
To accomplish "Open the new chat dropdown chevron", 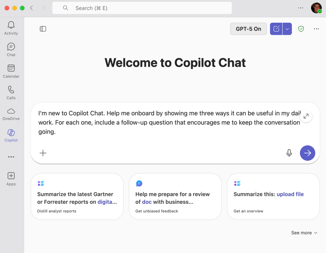I will click(286, 29).
